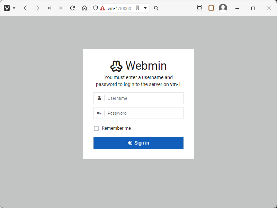The height and width of the screenshot is (208, 277).
Task: Capture the page with screenshot tool
Action: (199, 8)
